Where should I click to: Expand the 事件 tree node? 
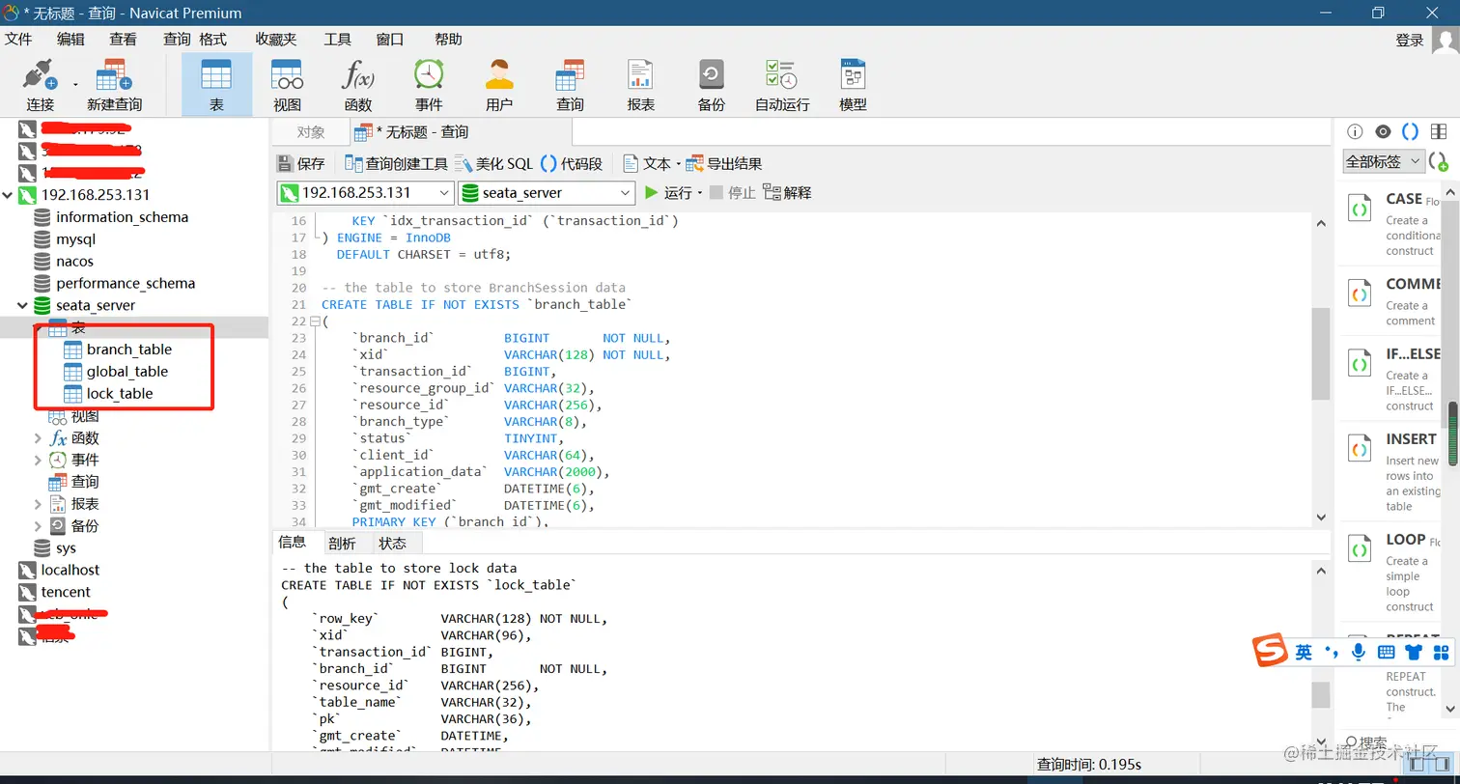pos(38,461)
